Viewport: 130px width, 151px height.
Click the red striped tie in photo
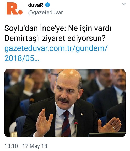66,124
